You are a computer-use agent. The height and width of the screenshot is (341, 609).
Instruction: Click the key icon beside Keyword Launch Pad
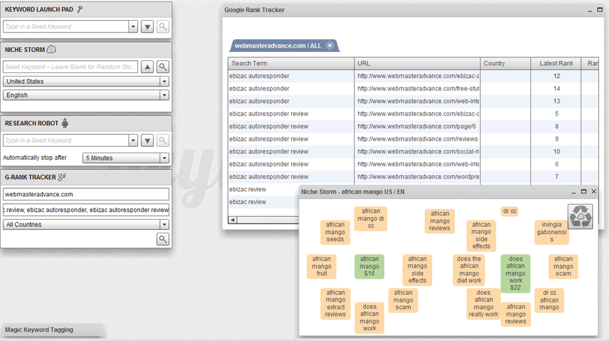tap(80, 9)
